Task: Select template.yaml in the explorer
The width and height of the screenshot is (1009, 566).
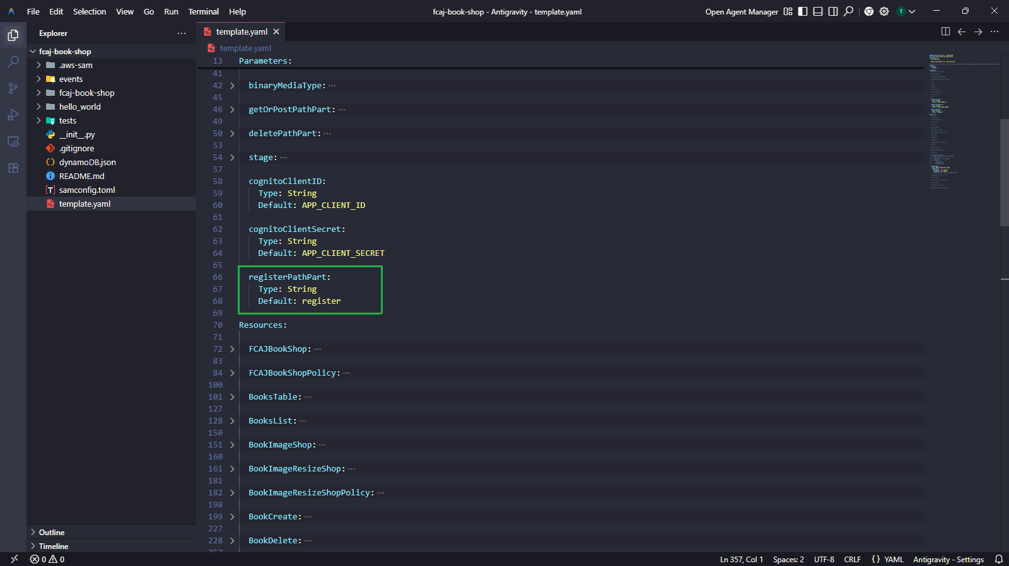Action: pos(111,204)
